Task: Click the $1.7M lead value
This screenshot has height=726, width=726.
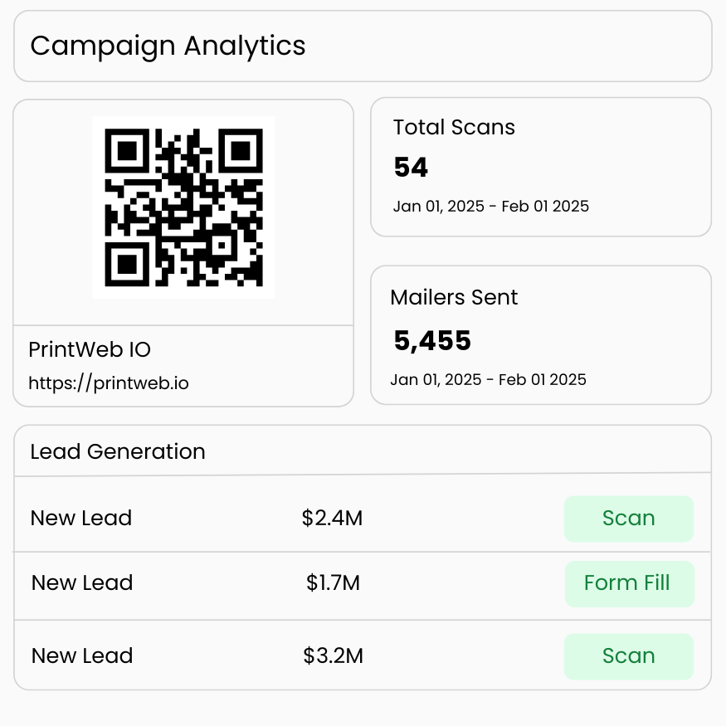Action: [333, 583]
